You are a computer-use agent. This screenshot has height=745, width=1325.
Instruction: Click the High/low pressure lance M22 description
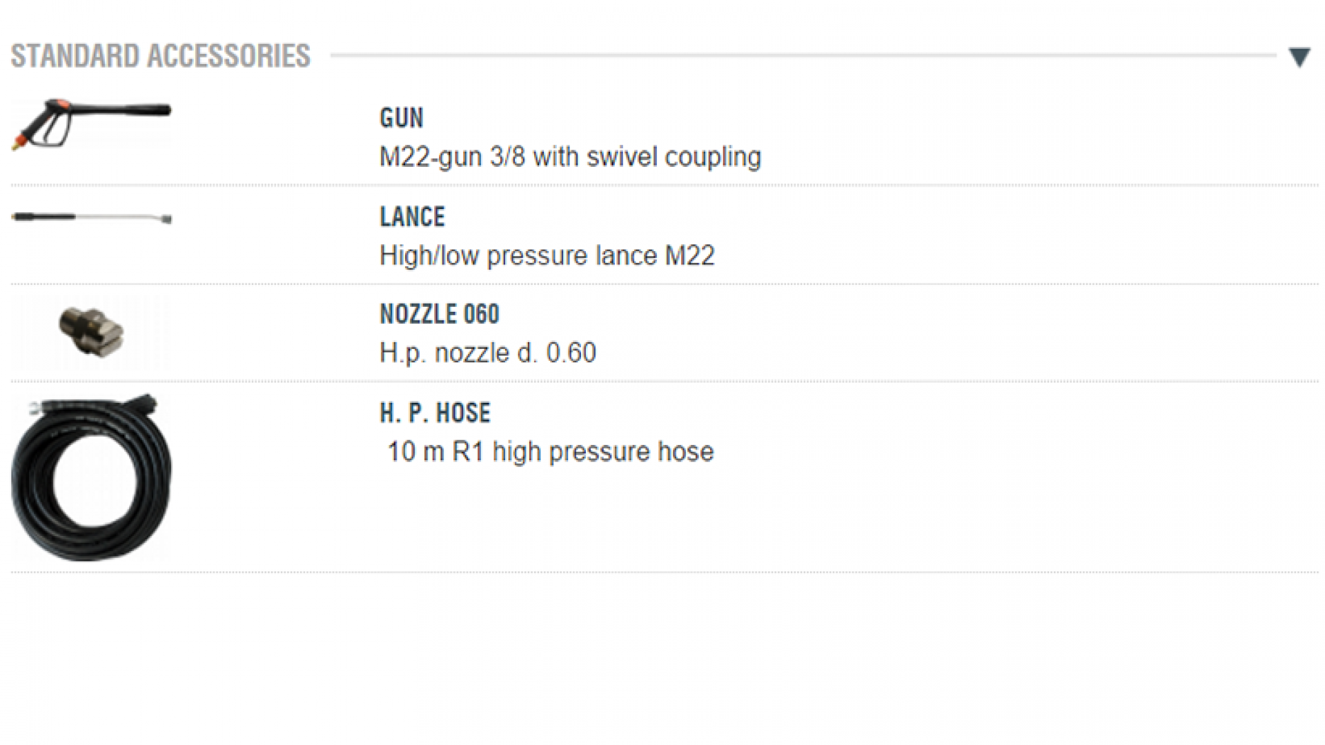547,256
